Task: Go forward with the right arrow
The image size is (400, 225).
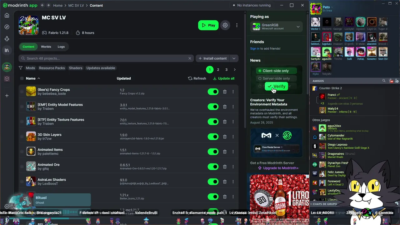Action: click(48, 5)
